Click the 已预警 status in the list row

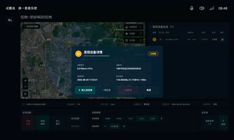[214, 40]
